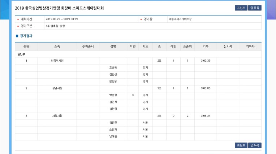Click the bottom 프린트 button
Screen dimensions: 276x154
[241, 145]
